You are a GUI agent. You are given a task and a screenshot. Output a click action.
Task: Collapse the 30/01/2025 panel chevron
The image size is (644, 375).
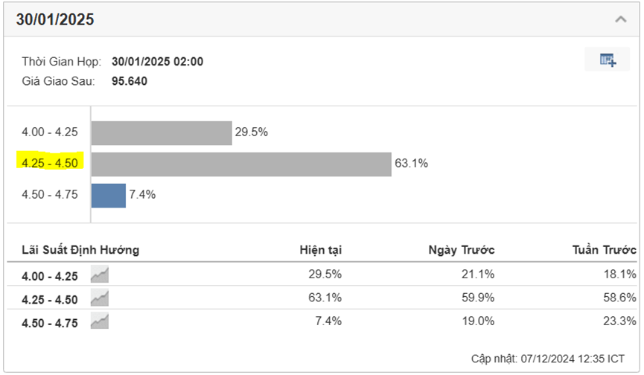coord(621,20)
